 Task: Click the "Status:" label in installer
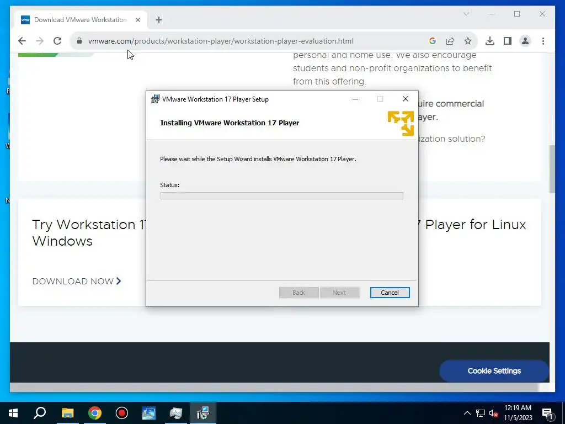(170, 185)
